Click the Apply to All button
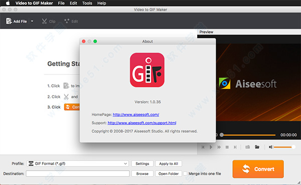Viewport: 301px width, 185px height. [x=169, y=163]
